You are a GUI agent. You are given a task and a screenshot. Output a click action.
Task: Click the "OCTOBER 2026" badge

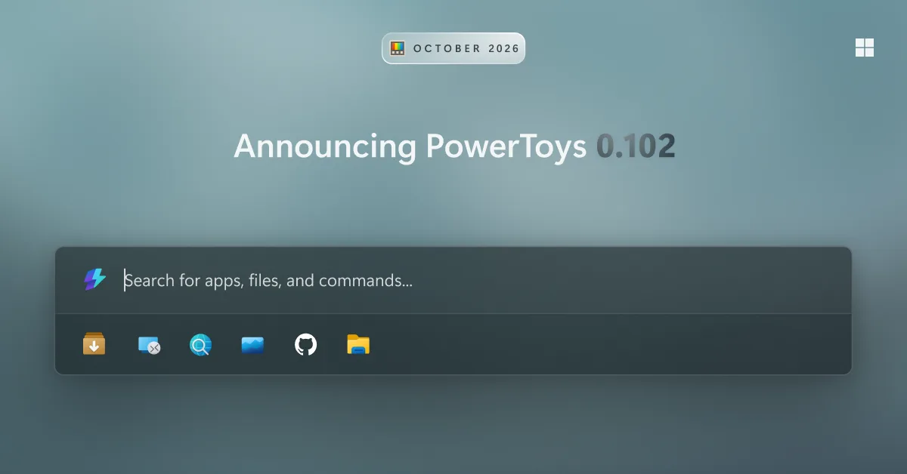[453, 48]
